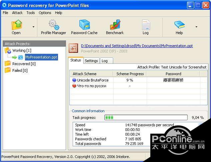Select the Working [1] tree node
This screenshot has width=211, height=162.
click(x=22, y=50)
